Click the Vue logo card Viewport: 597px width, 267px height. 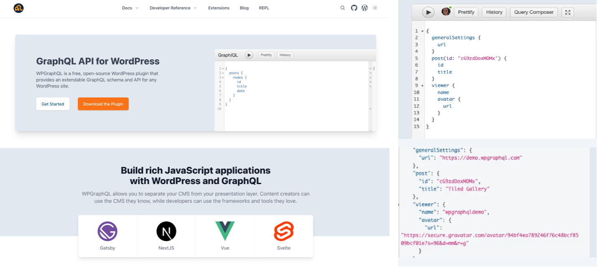[x=225, y=236]
